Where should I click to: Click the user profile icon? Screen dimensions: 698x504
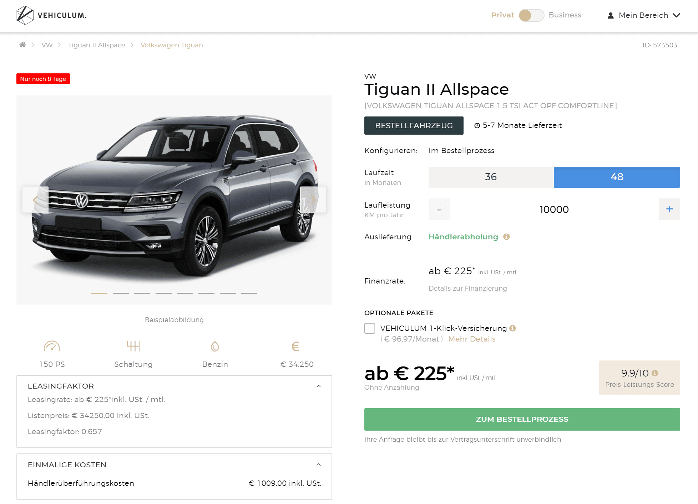(611, 15)
